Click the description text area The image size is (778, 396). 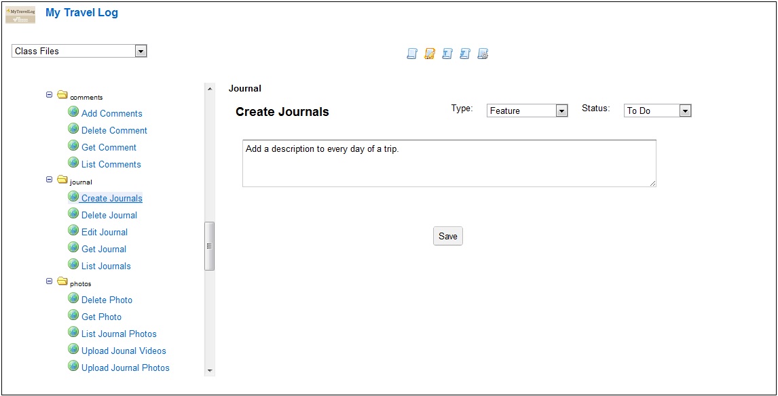pyautogui.click(x=449, y=162)
